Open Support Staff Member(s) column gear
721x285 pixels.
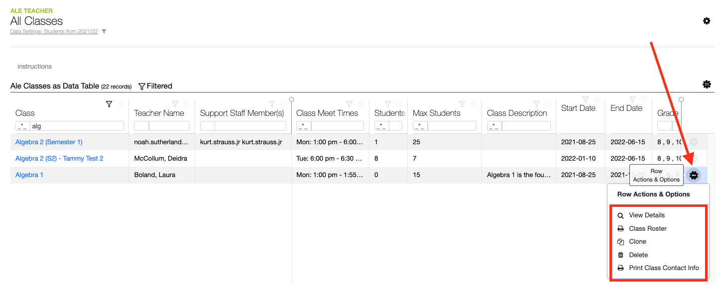click(283, 104)
